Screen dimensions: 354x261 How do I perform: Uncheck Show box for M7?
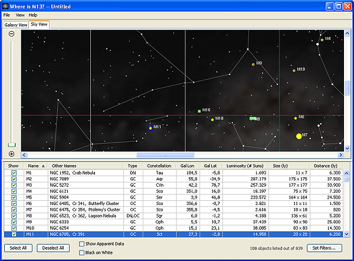click(14, 210)
